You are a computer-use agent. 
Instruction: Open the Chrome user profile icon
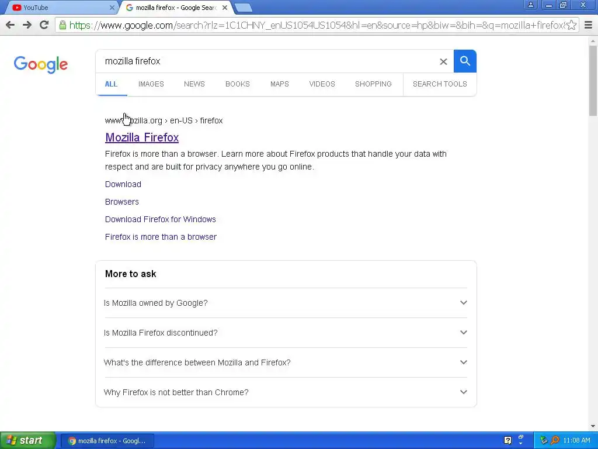[x=530, y=5]
